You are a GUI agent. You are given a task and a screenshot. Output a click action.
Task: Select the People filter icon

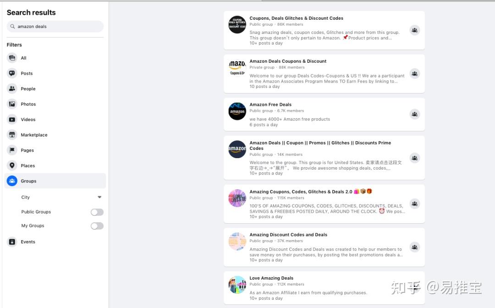12,88
